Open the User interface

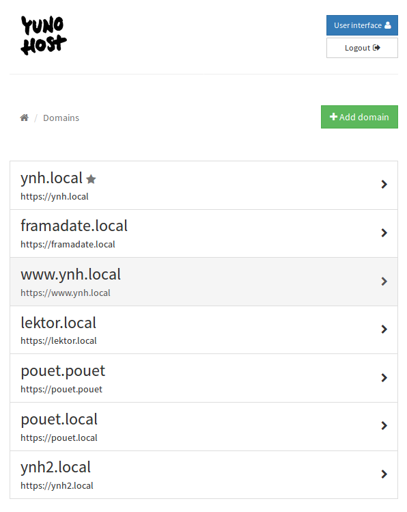[362, 25]
